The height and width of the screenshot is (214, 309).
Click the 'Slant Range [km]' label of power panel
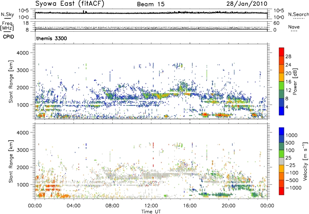coord(11,82)
